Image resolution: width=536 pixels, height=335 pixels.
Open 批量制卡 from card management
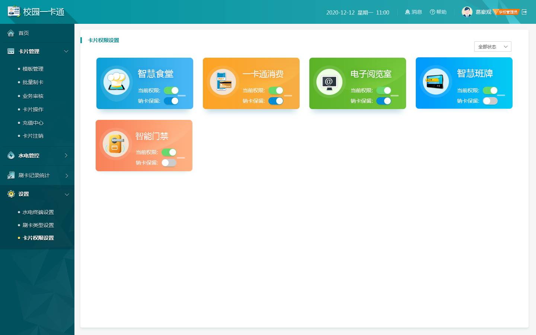coord(33,82)
